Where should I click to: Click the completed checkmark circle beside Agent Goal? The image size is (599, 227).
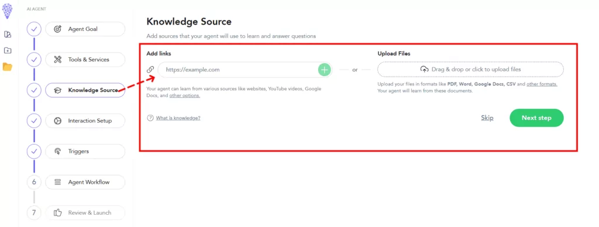tap(34, 29)
